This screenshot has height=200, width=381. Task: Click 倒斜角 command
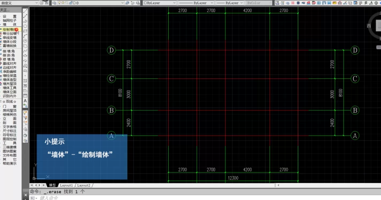9,55
